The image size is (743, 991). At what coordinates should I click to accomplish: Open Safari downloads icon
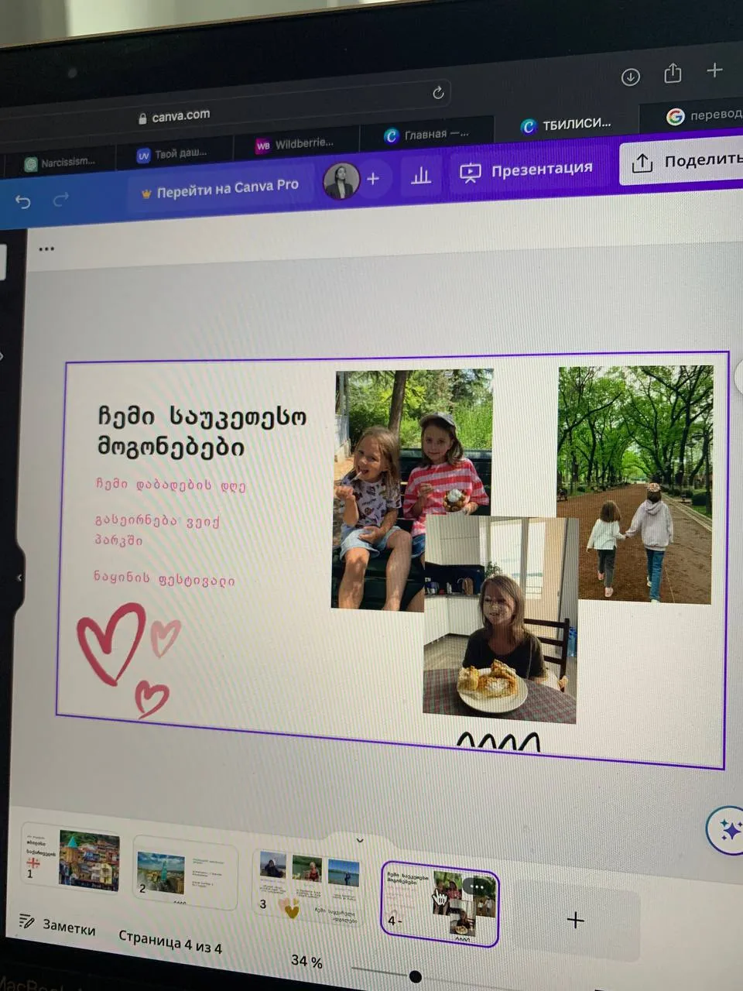click(631, 77)
